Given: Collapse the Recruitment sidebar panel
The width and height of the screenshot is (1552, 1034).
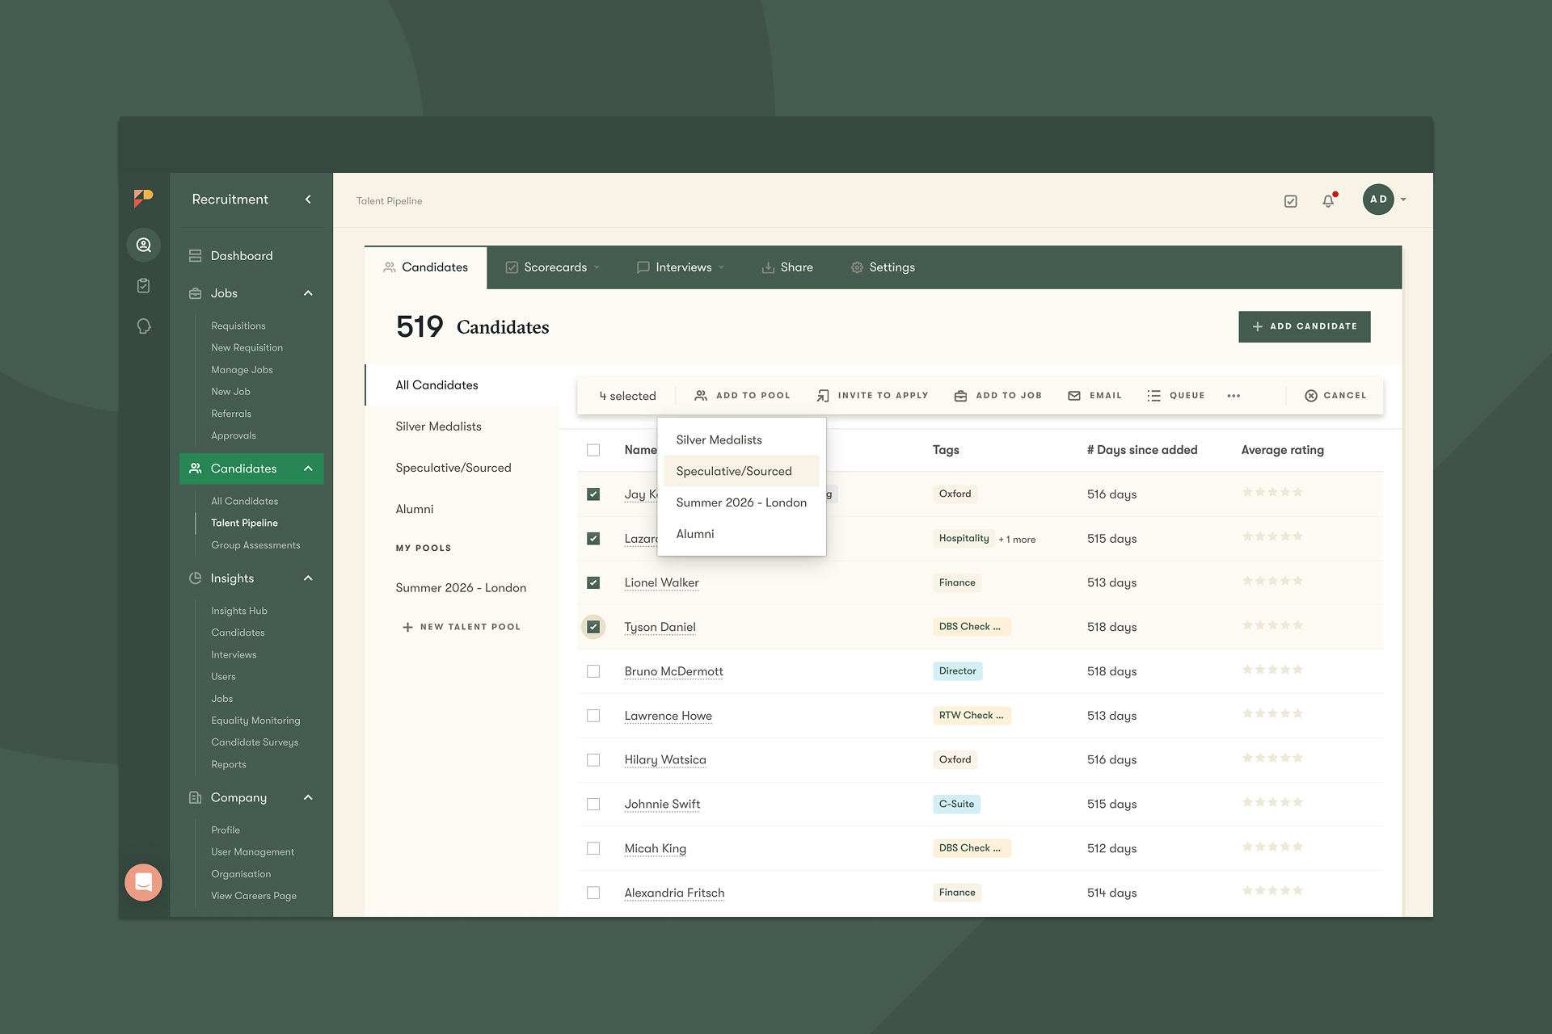Looking at the screenshot, I should 308,200.
